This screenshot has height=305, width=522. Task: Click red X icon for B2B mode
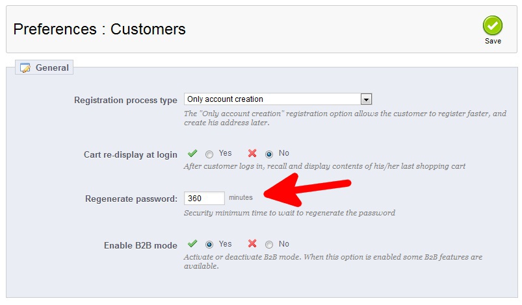click(252, 245)
